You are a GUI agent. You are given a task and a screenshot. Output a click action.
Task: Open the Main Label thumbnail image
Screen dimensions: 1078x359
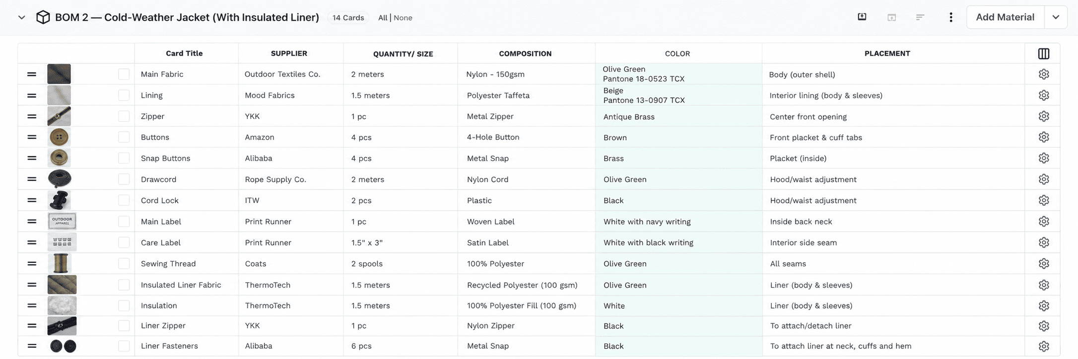point(62,221)
